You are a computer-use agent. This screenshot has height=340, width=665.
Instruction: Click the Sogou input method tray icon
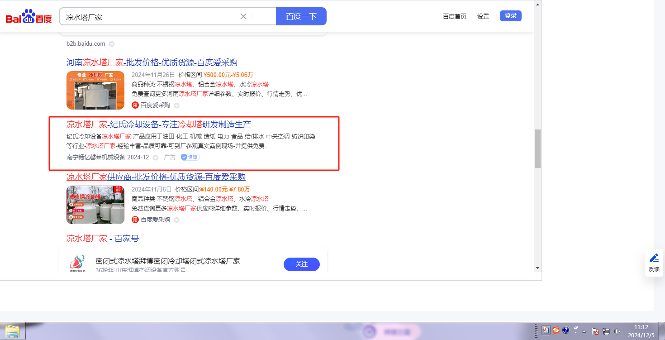click(556, 330)
